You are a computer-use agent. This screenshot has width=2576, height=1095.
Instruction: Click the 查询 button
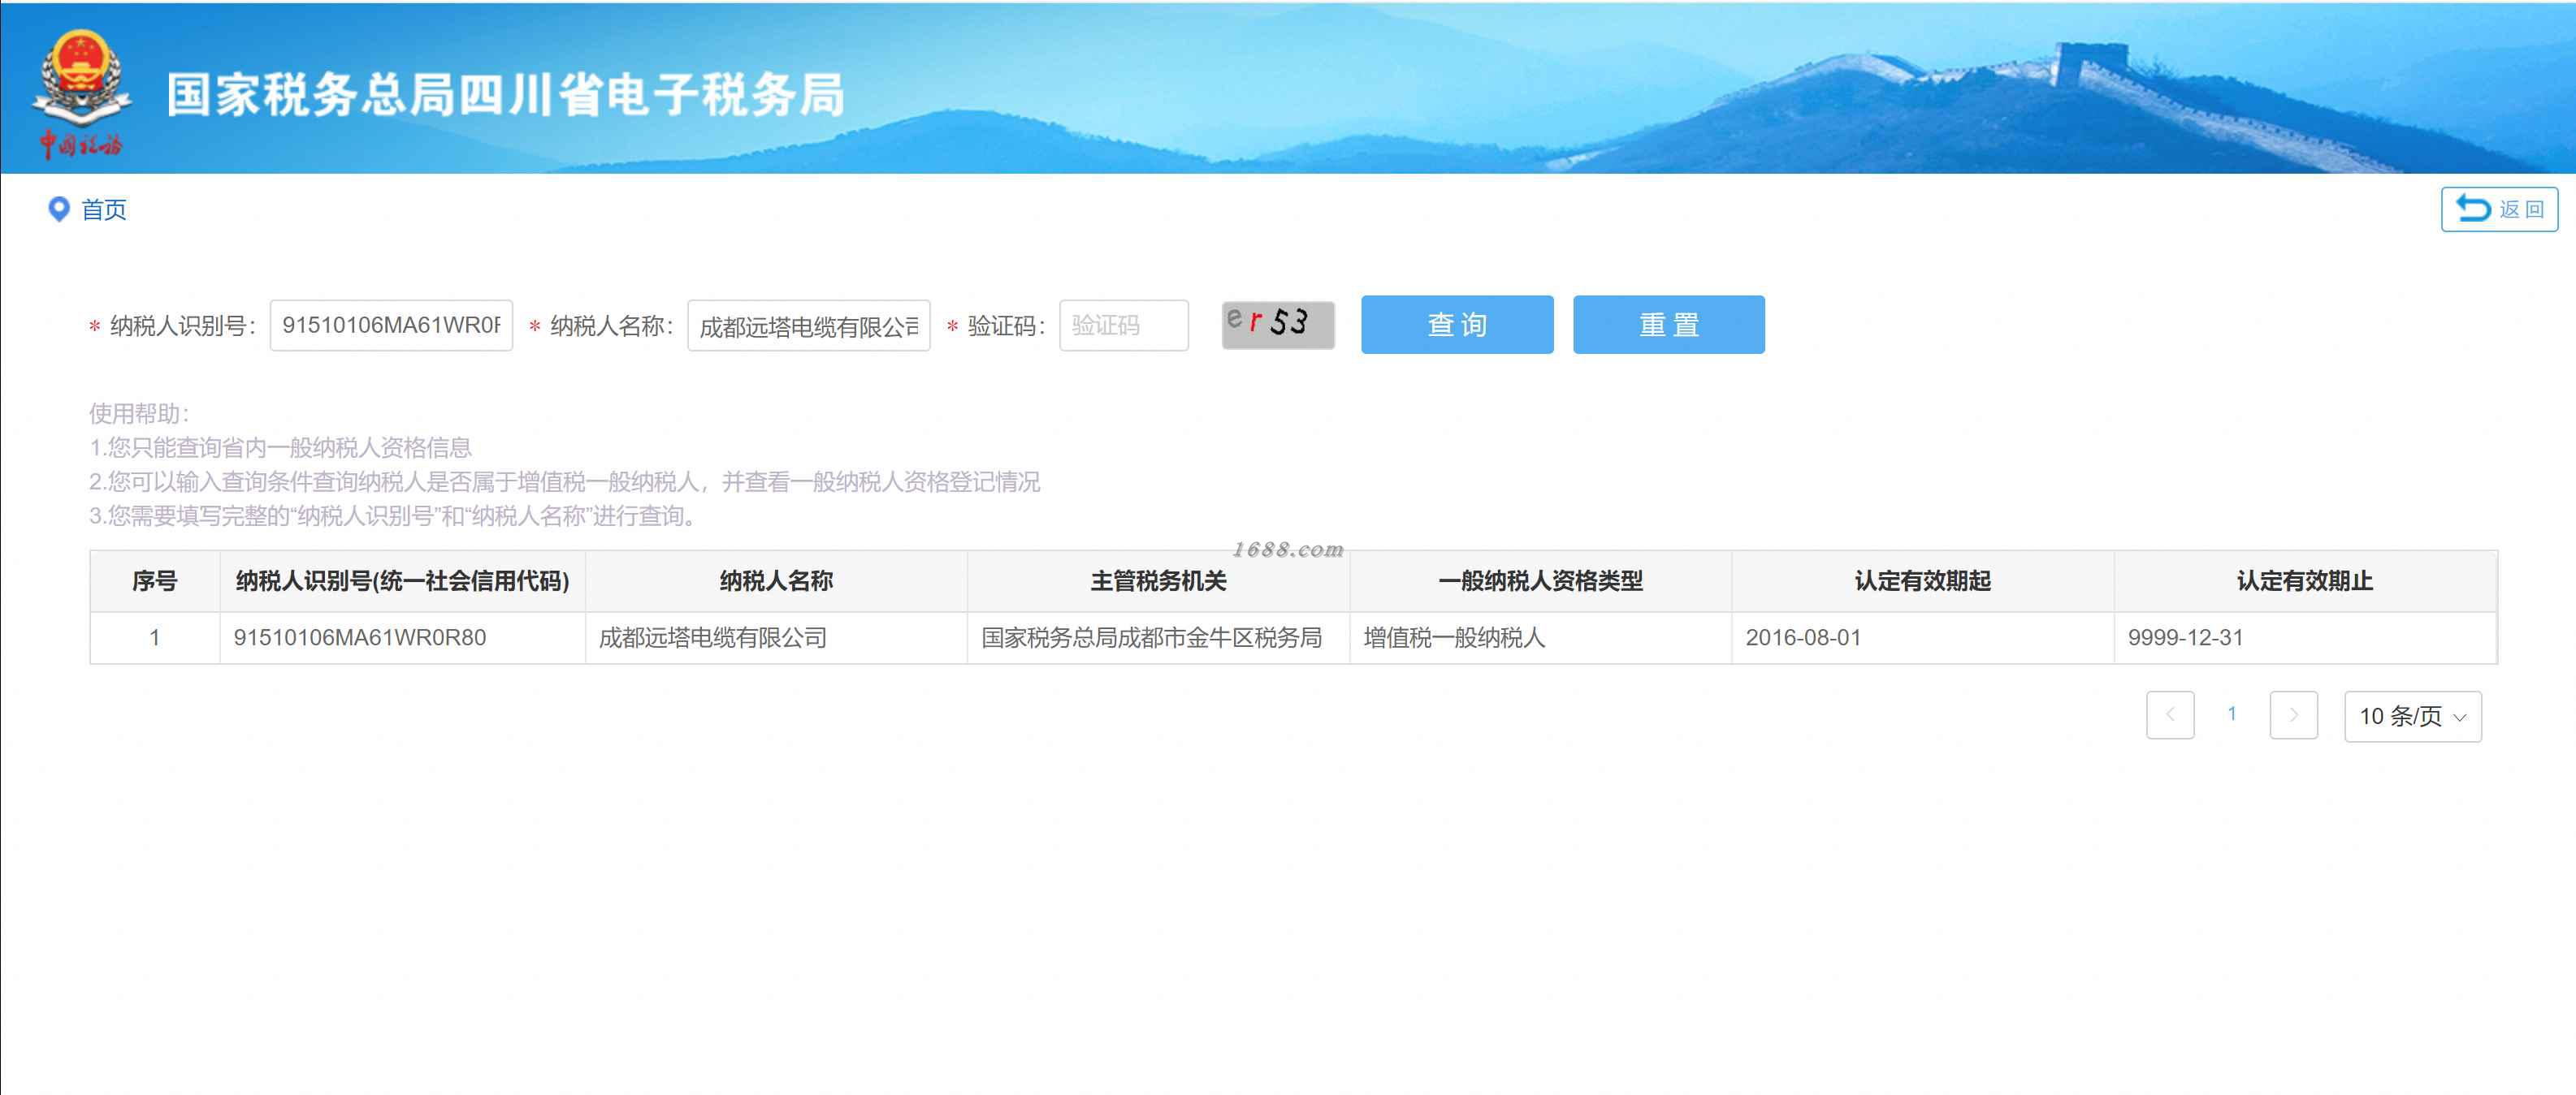click(1457, 325)
